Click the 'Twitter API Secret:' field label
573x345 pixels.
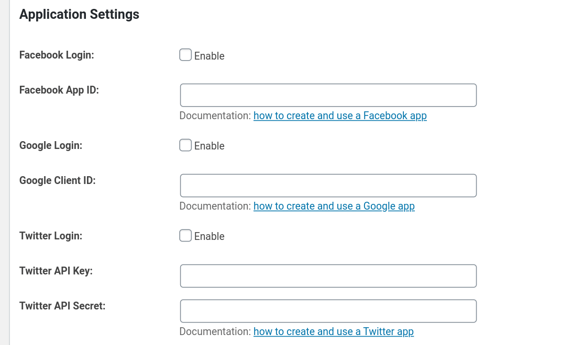[62, 306]
